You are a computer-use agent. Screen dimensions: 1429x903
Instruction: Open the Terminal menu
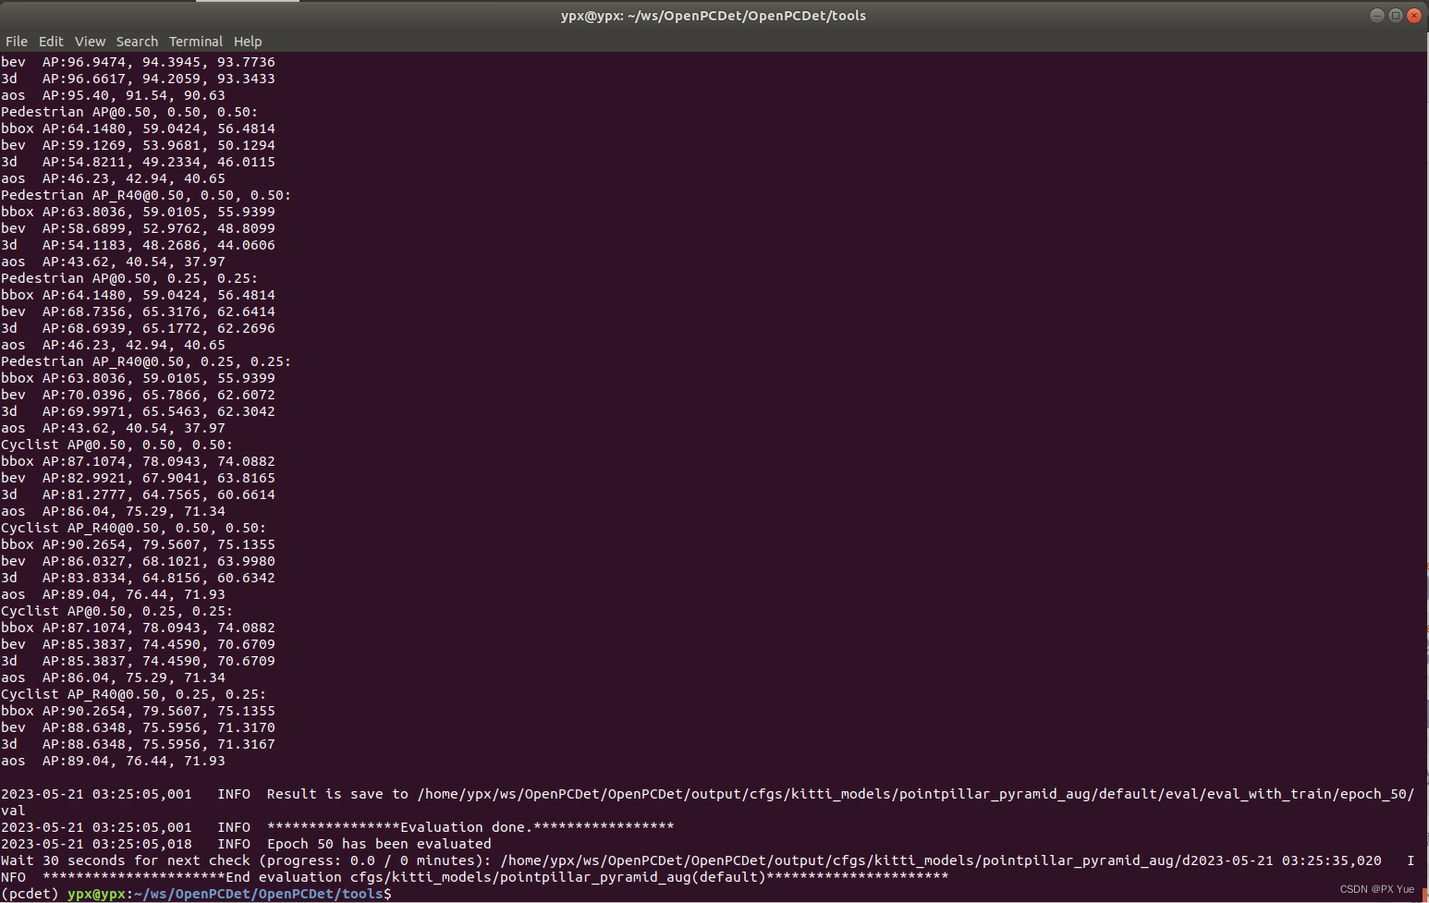[x=196, y=42]
